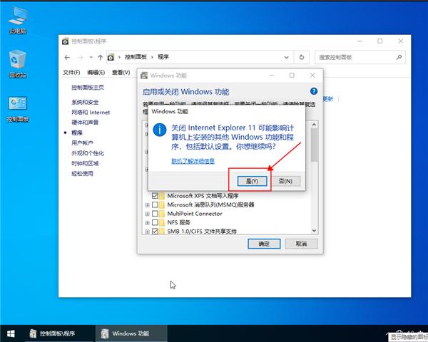Open the 文件(F) menu
This screenshot has width=428, height=342.
pyautogui.click(x=71, y=72)
